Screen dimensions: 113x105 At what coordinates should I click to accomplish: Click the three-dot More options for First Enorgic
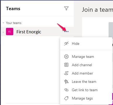66,32
